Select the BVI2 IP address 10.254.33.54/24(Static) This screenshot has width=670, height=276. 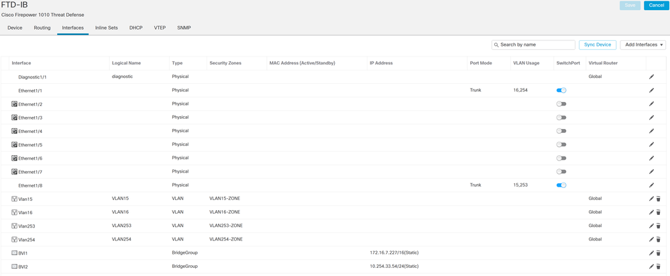(394, 266)
